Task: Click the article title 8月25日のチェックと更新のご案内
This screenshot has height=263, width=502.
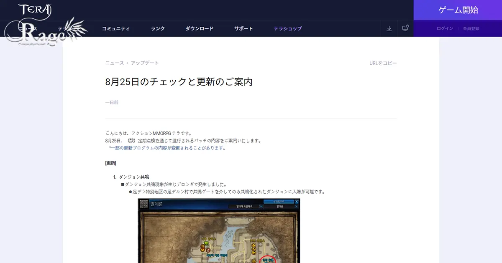Action: click(179, 82)
